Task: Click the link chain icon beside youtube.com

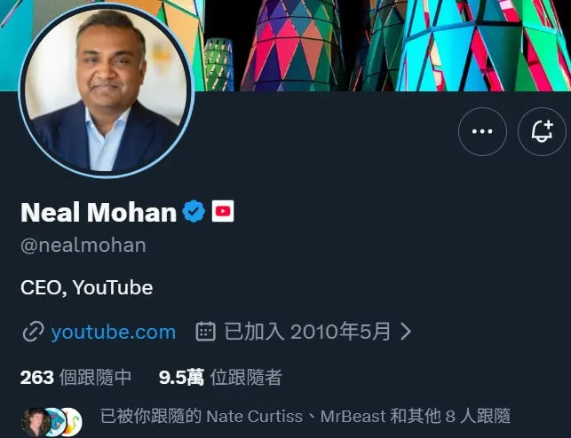Action: pyautogui.click(x=33, y=332)
